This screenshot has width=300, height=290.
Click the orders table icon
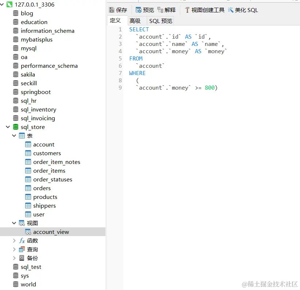point(28,188)
